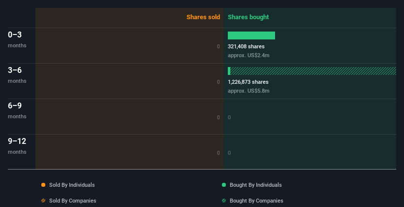Click the shares sold zero in 0–3 months row
The width and height of the screenshot is (404, 207).
218,46
